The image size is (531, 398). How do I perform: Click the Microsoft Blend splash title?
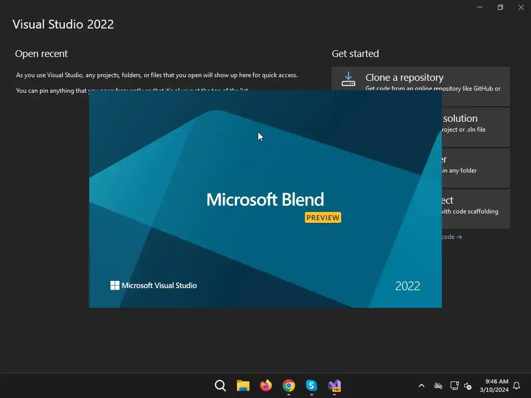(265, 200)
